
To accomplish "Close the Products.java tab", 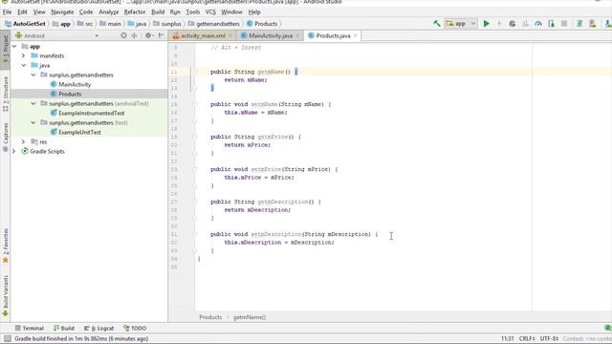I will [356, 36].
